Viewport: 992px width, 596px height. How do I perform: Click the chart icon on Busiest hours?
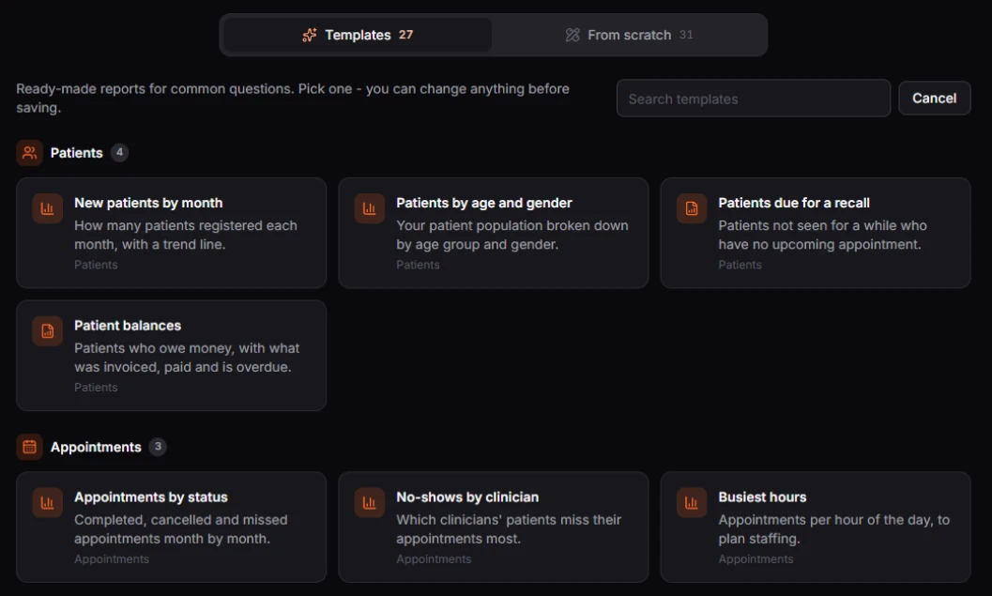692,502
